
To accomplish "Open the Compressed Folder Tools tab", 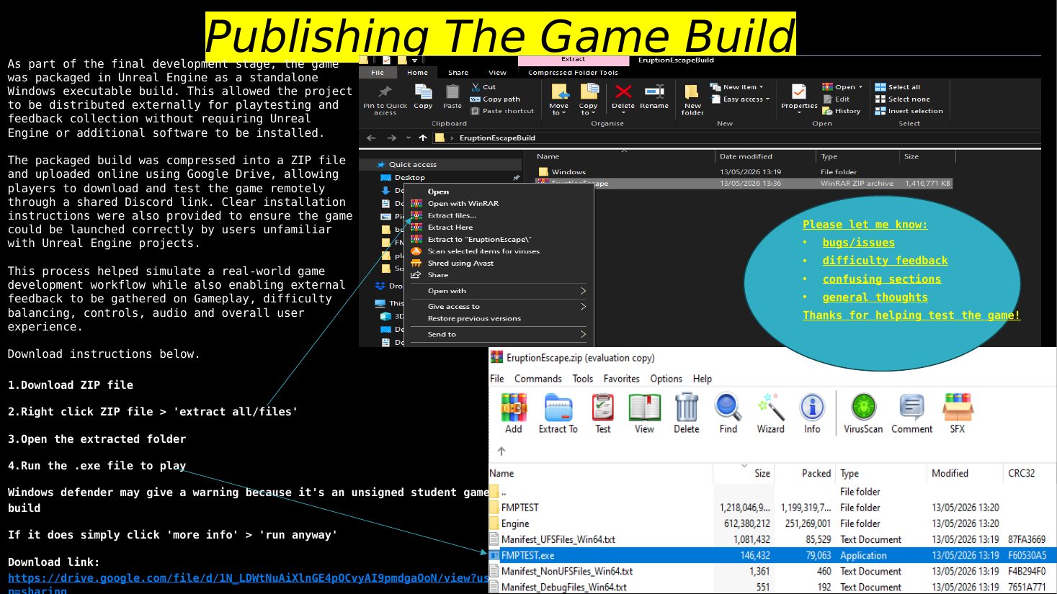I will tap(573, 73).
